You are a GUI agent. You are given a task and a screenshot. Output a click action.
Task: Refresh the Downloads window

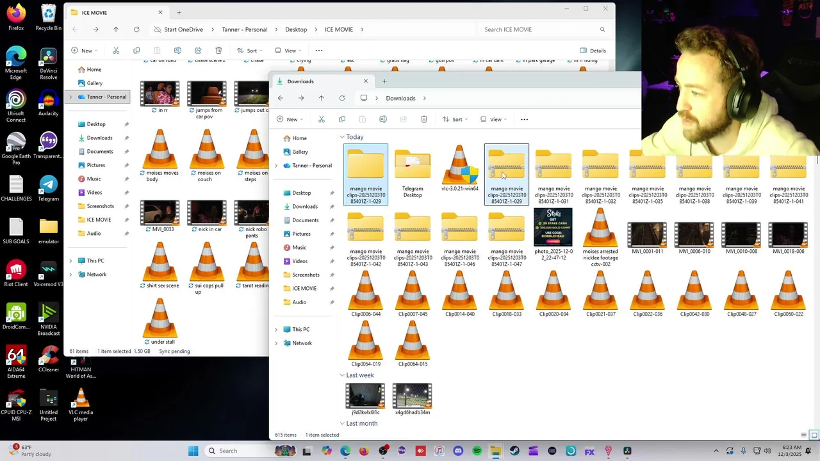click(342, 98)
